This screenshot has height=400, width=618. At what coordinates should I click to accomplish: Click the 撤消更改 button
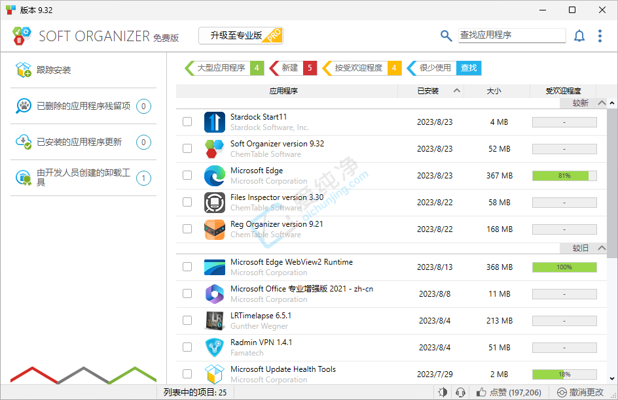(580, 392)
